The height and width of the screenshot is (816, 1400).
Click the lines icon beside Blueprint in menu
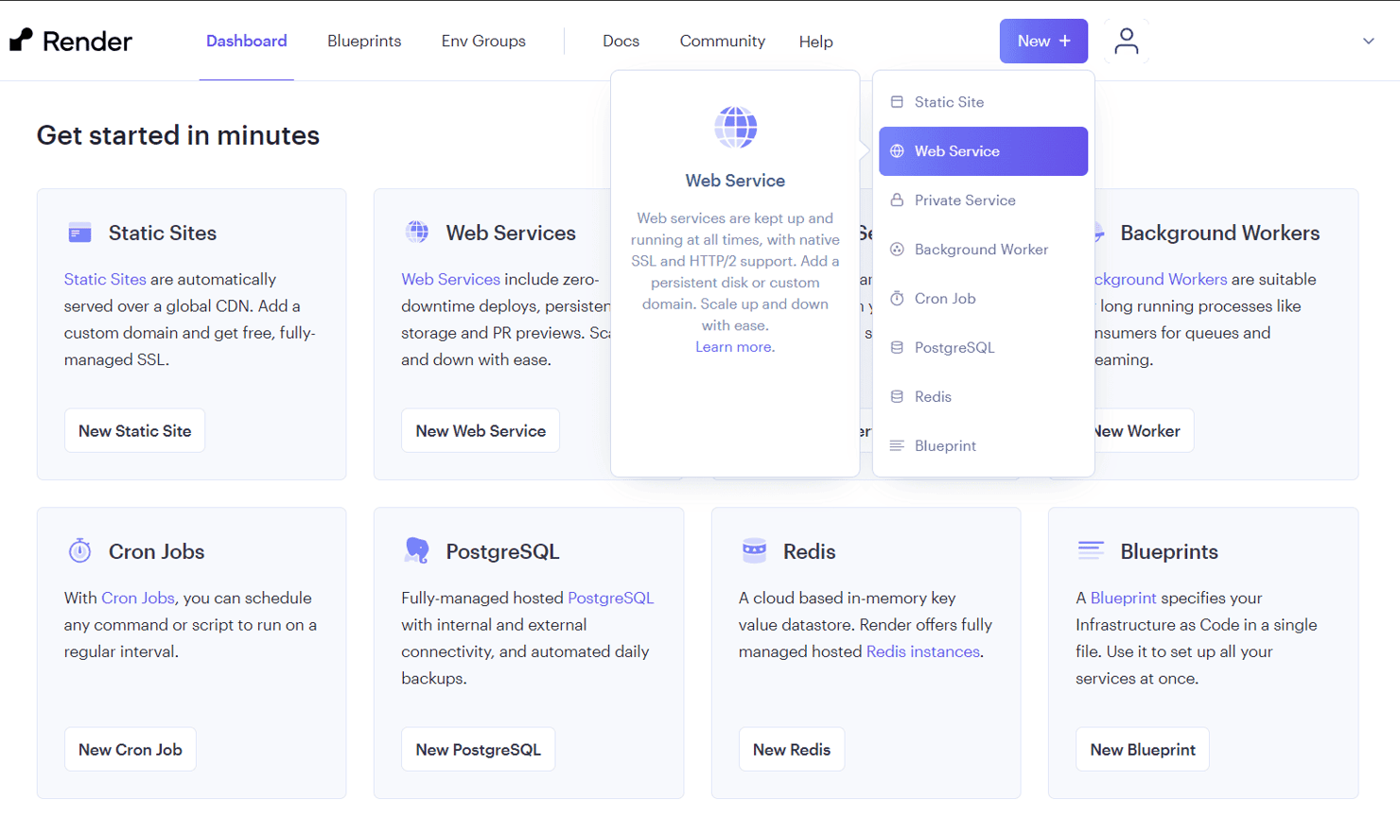pos(897,445)
